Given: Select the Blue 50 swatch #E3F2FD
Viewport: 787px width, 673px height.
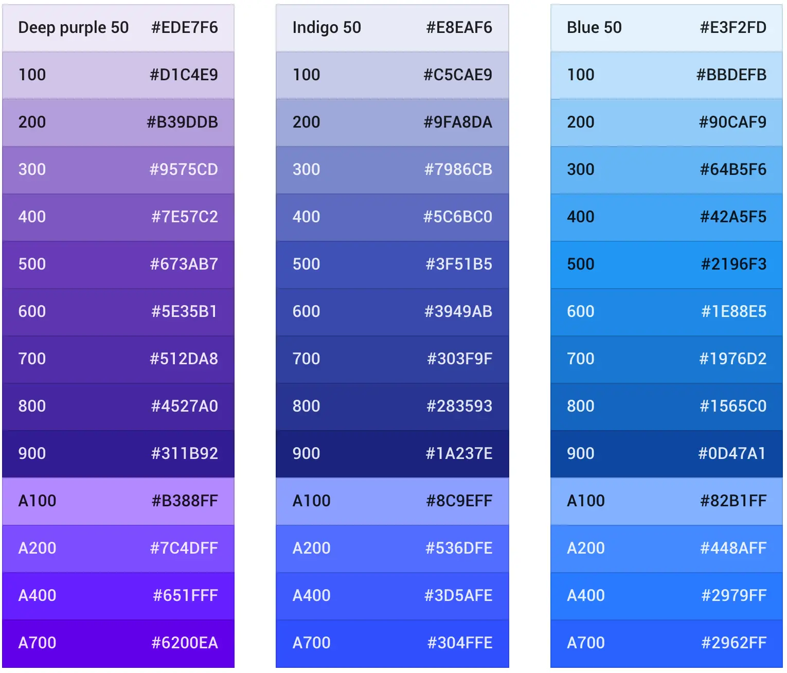Looking at the screenshot, I should (x=667, y=28).
